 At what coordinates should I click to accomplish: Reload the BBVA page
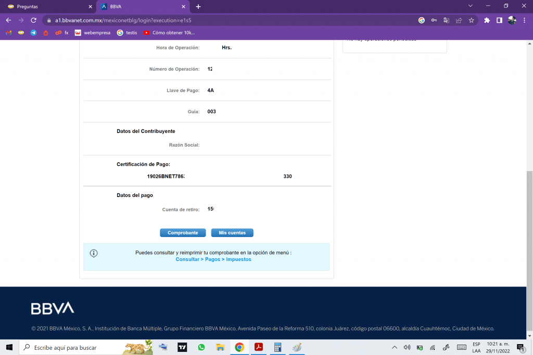point(33,20)
